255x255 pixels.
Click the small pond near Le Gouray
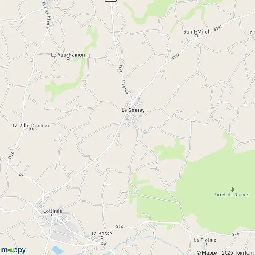(x=145, y=133)
